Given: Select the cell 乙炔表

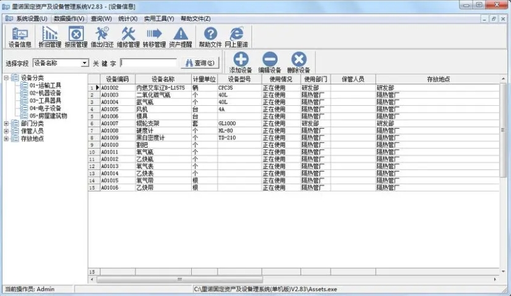Looking at the screenshot, I should [164, 174].
